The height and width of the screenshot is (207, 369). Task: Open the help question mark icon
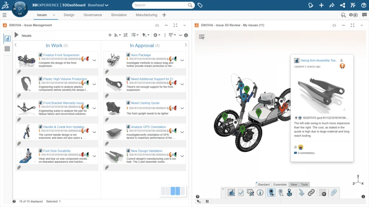364,5
